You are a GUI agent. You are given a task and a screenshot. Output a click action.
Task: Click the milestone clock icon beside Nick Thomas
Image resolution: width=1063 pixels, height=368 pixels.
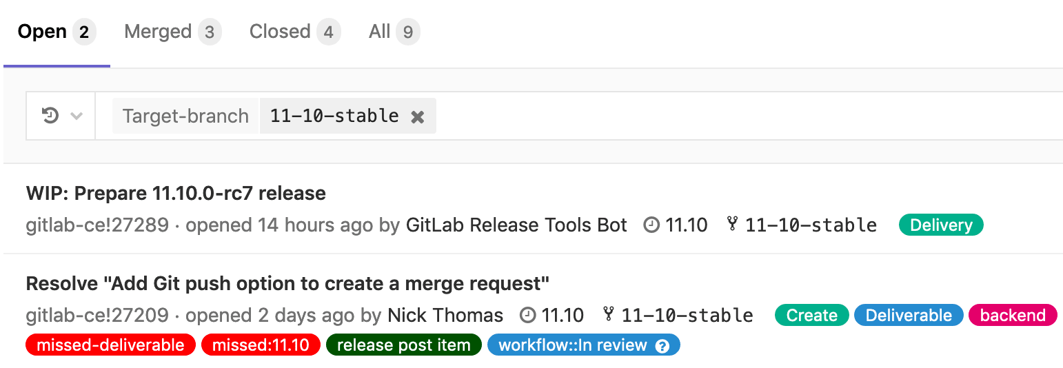point(527,315)
